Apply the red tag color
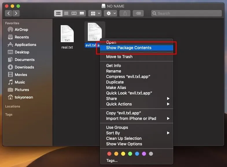Image resolution: width=227 pixels, height=167 pixels. point(109,154)
